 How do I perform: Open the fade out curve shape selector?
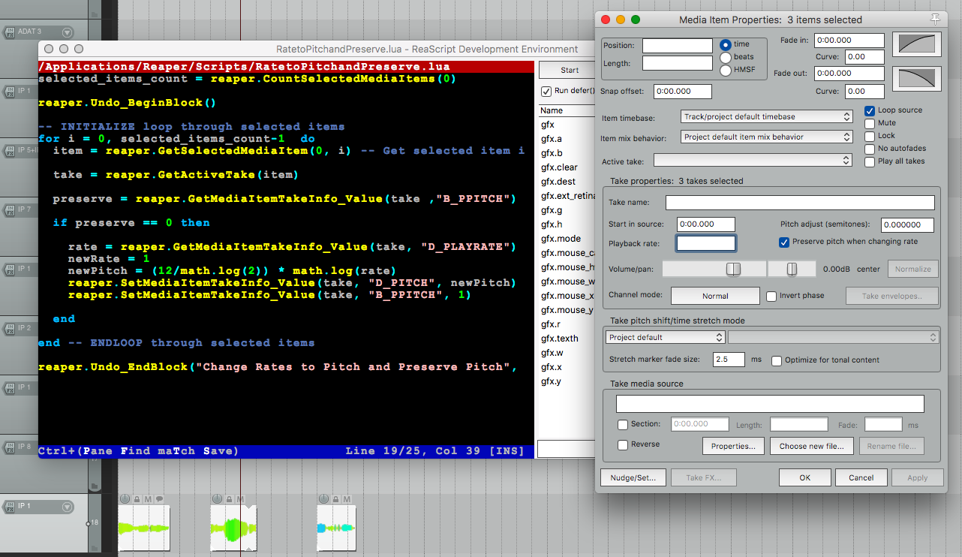tap(916, 79)
